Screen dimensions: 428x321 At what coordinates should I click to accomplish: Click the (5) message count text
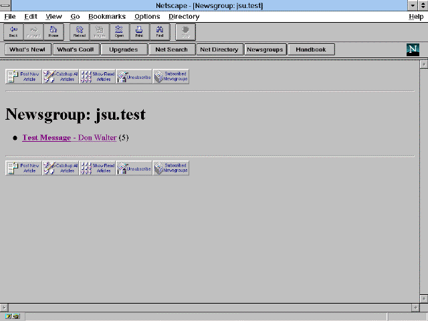click(124, 138)
